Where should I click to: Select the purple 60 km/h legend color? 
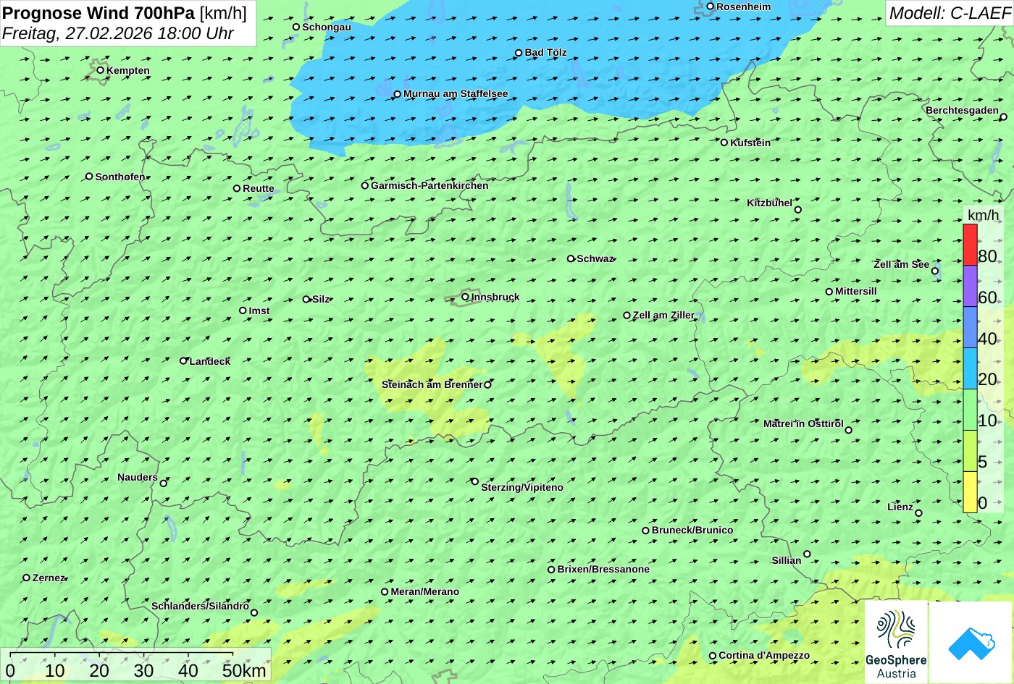(x=970, y=286)
